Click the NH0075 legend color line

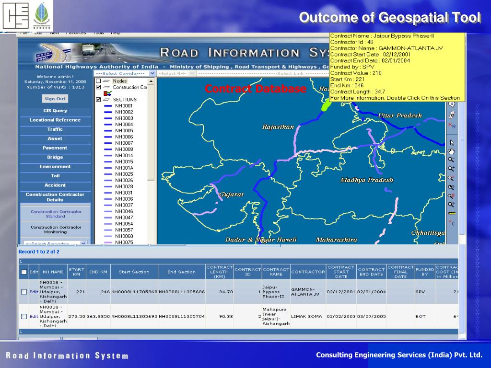coord(108,242)
